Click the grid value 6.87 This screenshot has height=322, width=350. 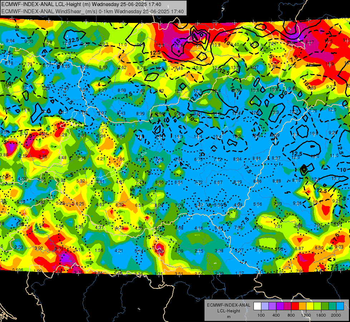coord(299,249)
